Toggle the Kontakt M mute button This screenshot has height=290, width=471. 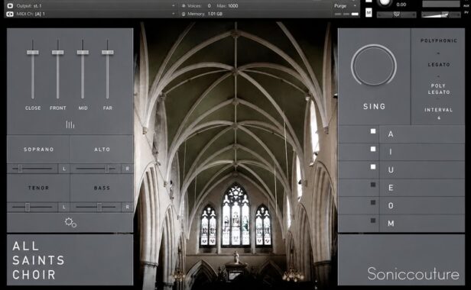[x=369, y=12]
